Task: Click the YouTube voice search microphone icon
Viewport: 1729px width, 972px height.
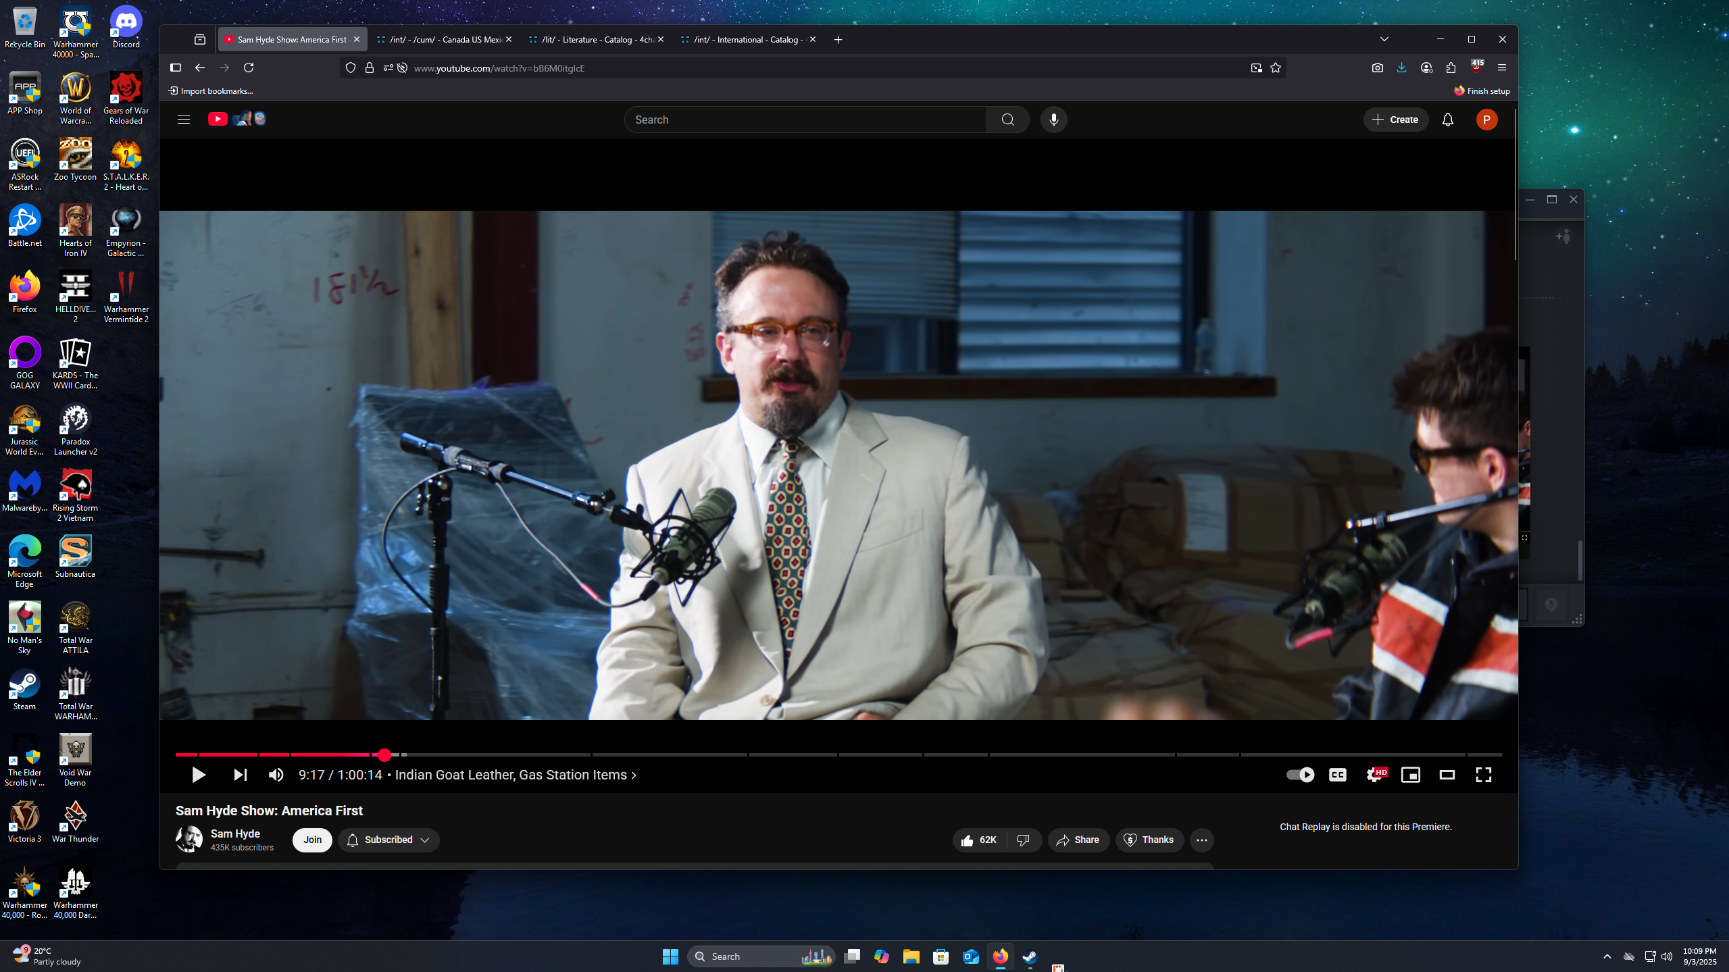Action: pos(1053,120)
